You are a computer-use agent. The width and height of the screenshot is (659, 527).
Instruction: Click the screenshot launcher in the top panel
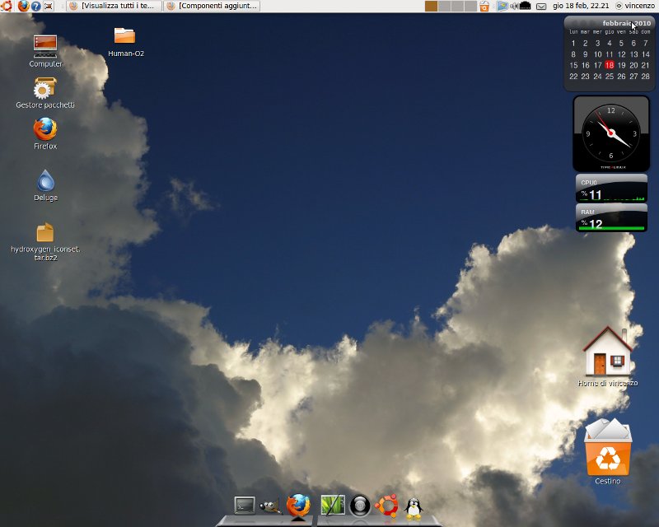(x=49, y=6)
